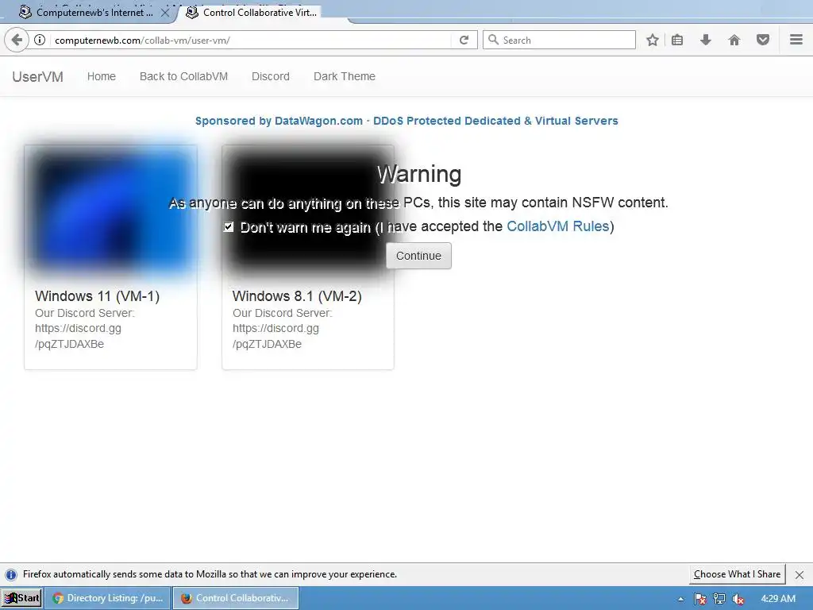Screen dimensions: 813x610
Task: Select Firefox Control Collaborative taskbar item
Action: tap(235, 598)
